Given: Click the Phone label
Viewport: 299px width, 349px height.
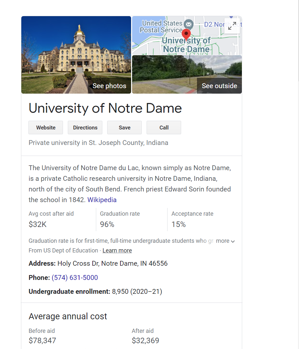Looking at the screenshot, I should pyautogui.click(x=39, y=278).
